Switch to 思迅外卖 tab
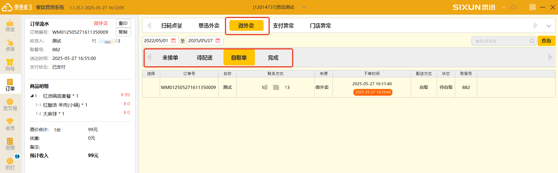This screenshot has height=173, width=558. (209, 26)
